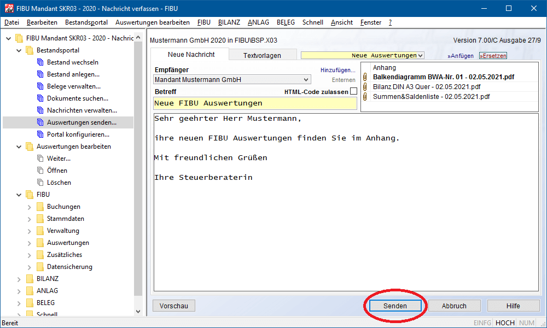Expand the Stammdaten tree folder
This screenshot has width=547, height=328.
tap(30, 219)
